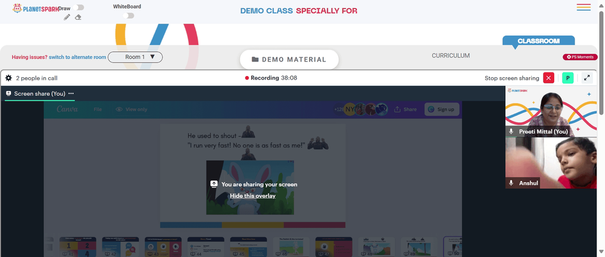Toggle the Draw switch

pos(78,7)
